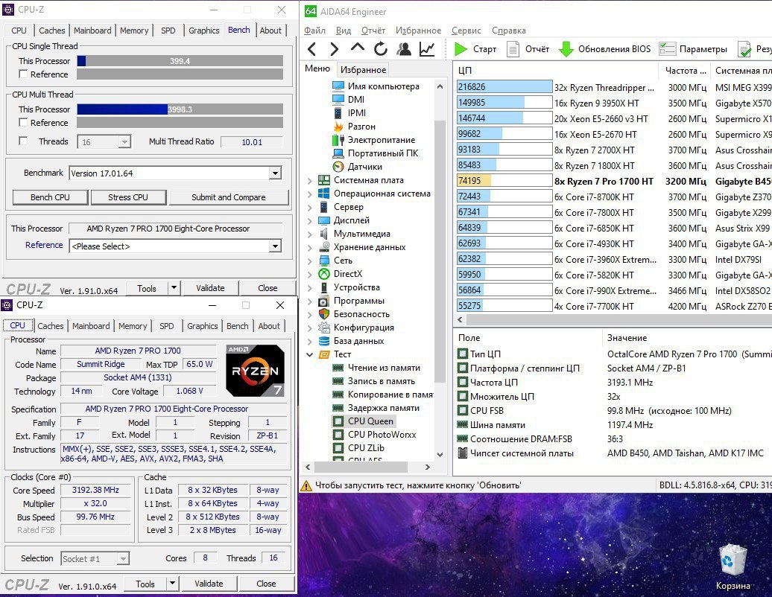Open Файл menu in AIDA64

[314, 31]
